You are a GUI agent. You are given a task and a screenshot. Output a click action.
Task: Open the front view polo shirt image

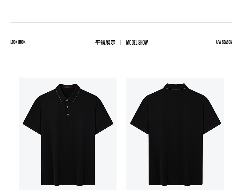coord(68,134)
